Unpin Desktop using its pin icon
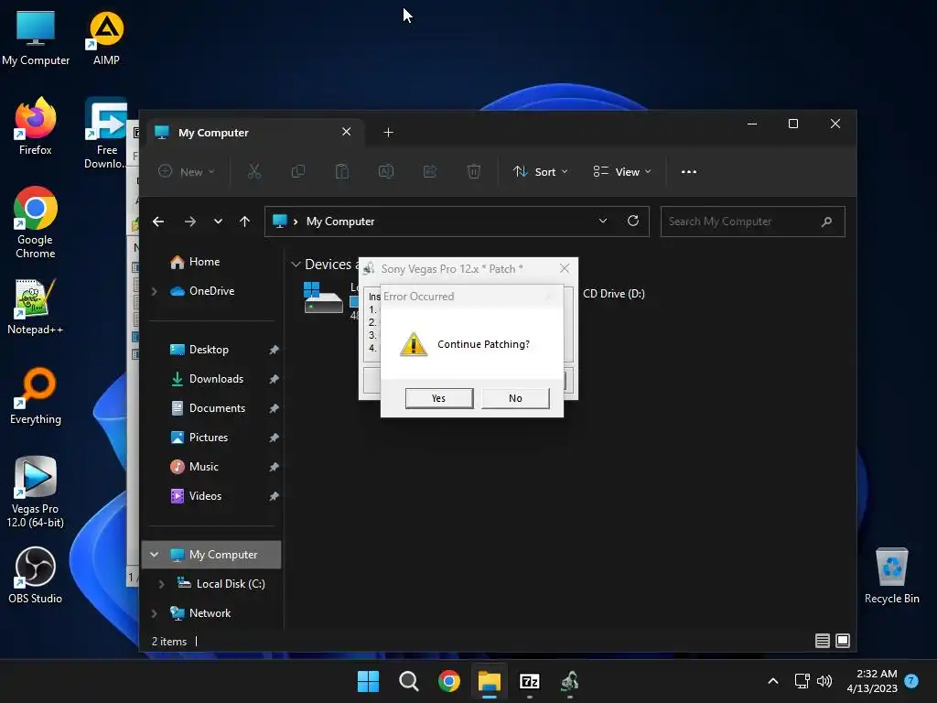Screen dimensions: 937x703 click(x=274, y=350)
